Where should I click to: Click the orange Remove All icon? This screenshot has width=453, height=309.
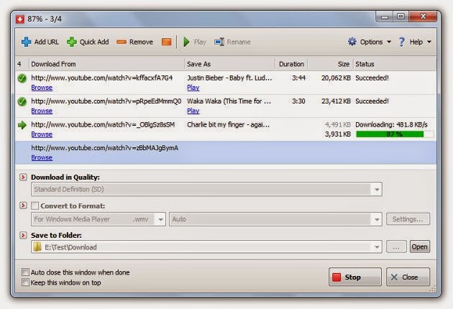(x=166, y=42)
